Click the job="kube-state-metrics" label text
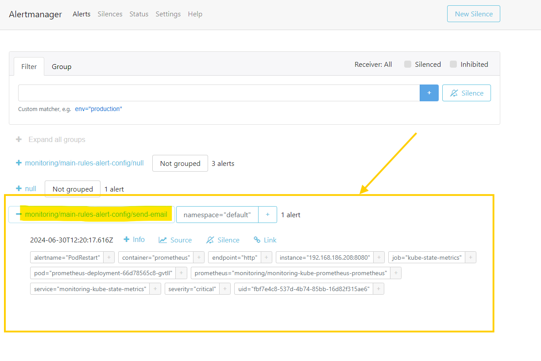 (x=427, y=257)
